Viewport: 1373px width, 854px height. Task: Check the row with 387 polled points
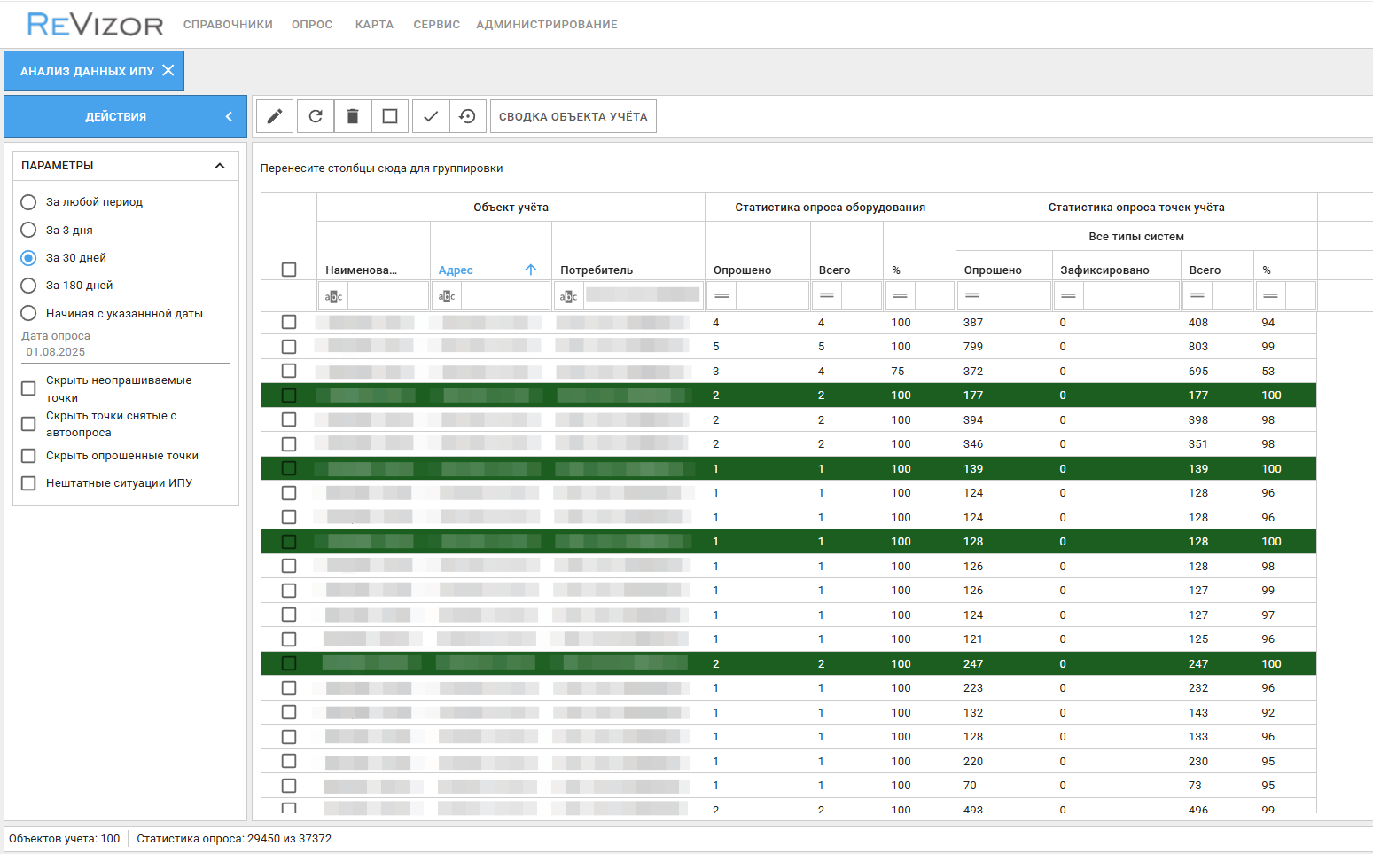[x=289, y=322]
